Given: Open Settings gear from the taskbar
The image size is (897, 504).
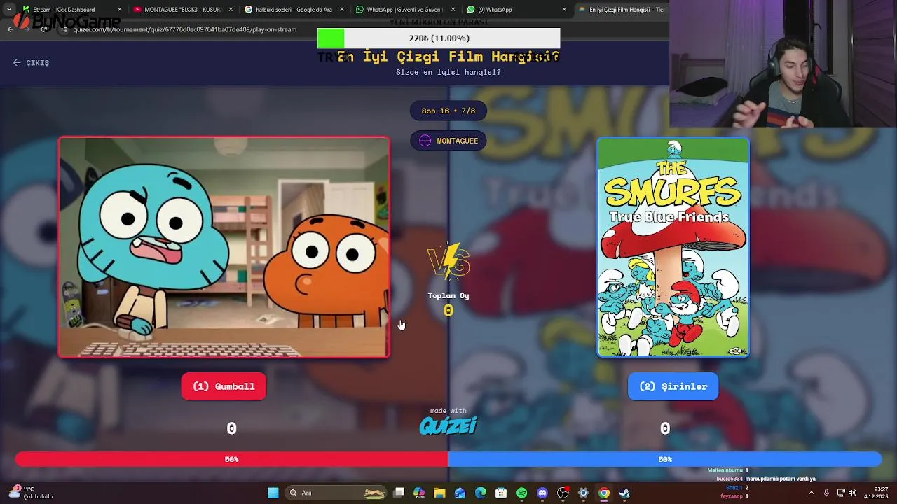Looking at the screenshot, I should [583, 493].
